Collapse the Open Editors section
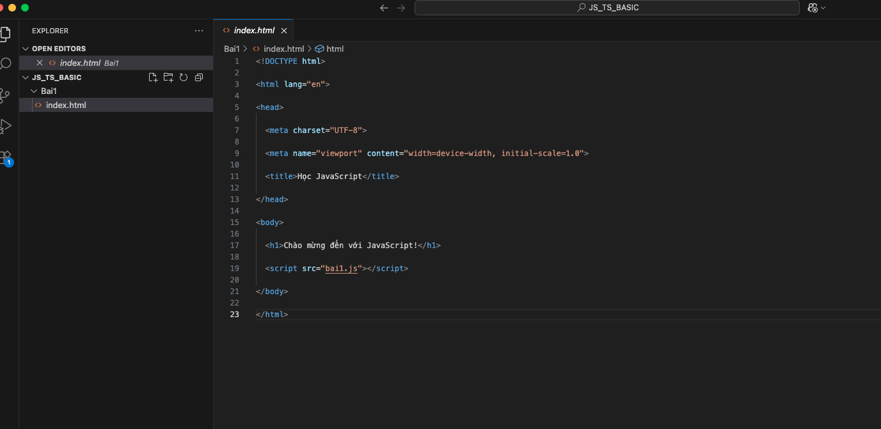 pos(26,49)
